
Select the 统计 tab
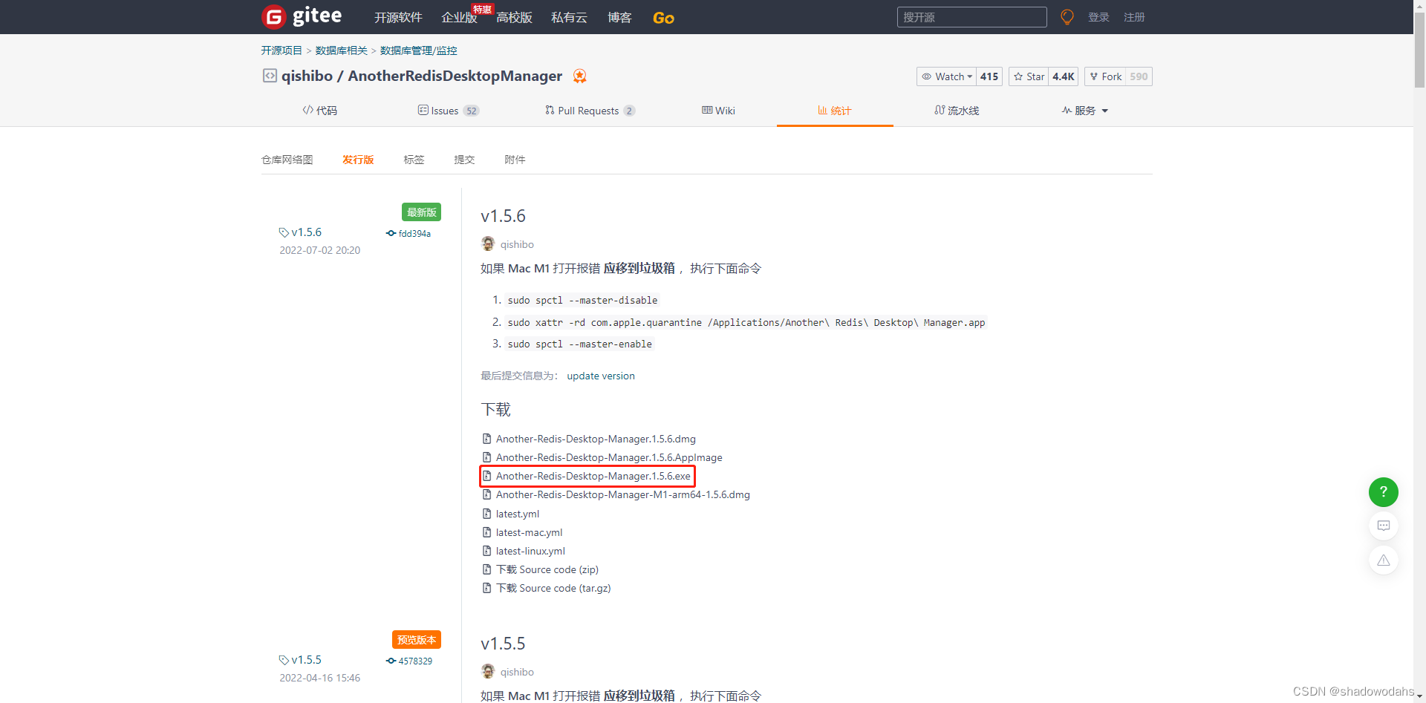click(835, 111)
